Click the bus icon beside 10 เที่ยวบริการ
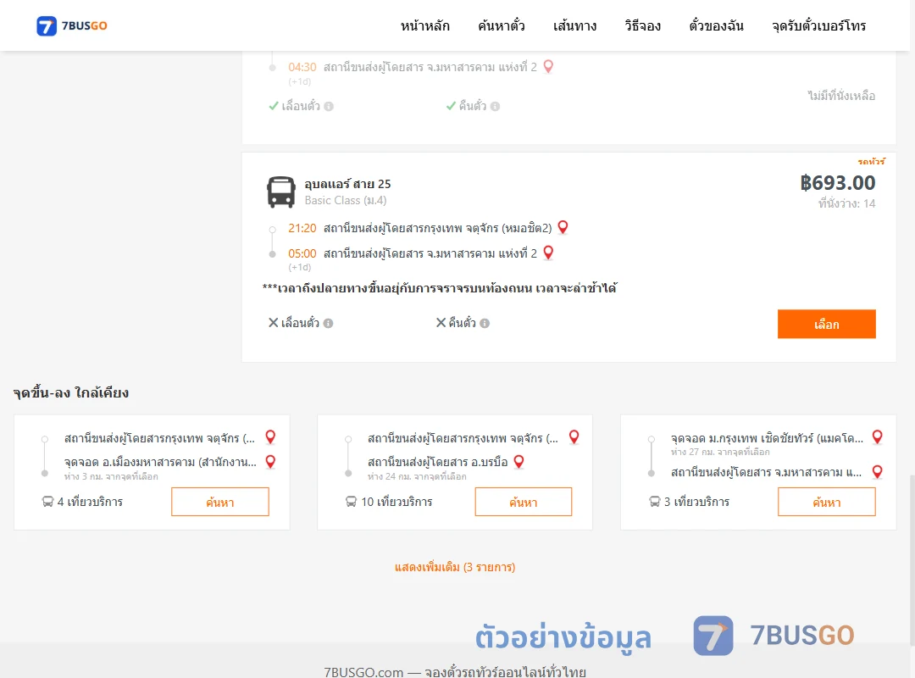 (352, 502)
